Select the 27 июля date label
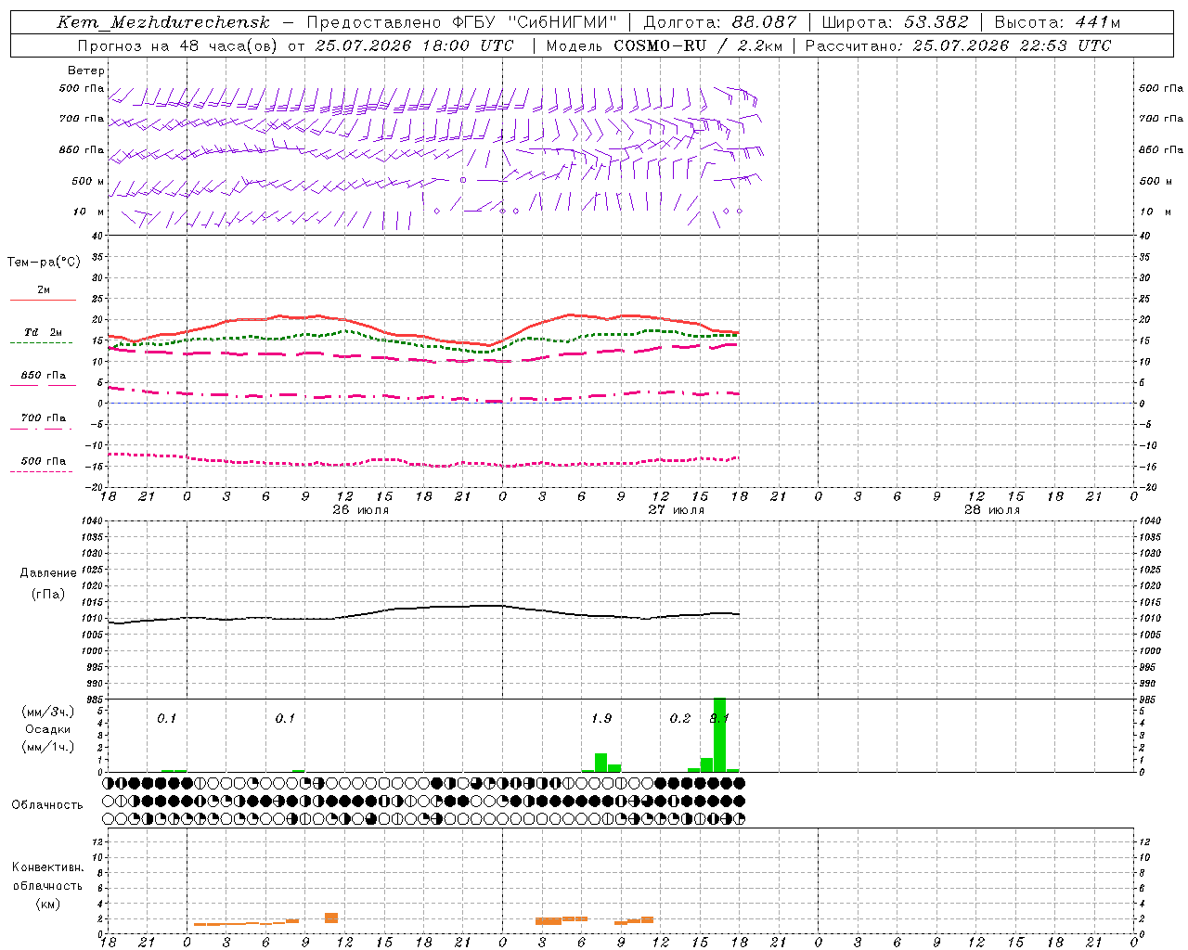Image resolution: width=1188 pixels, height=950 pixels. [x=677, y=510]
